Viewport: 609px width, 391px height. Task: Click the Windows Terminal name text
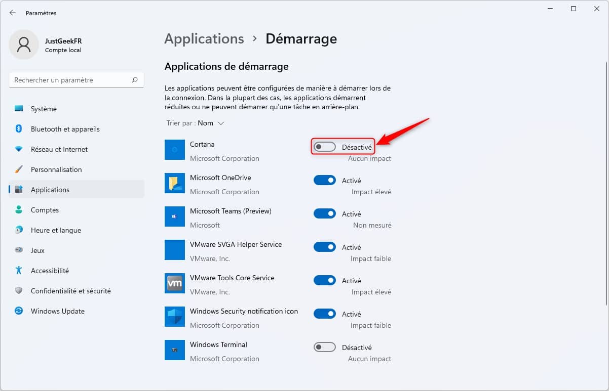coord(218,344)
